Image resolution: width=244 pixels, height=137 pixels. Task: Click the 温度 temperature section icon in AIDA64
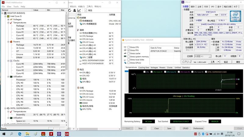[78, 30]
